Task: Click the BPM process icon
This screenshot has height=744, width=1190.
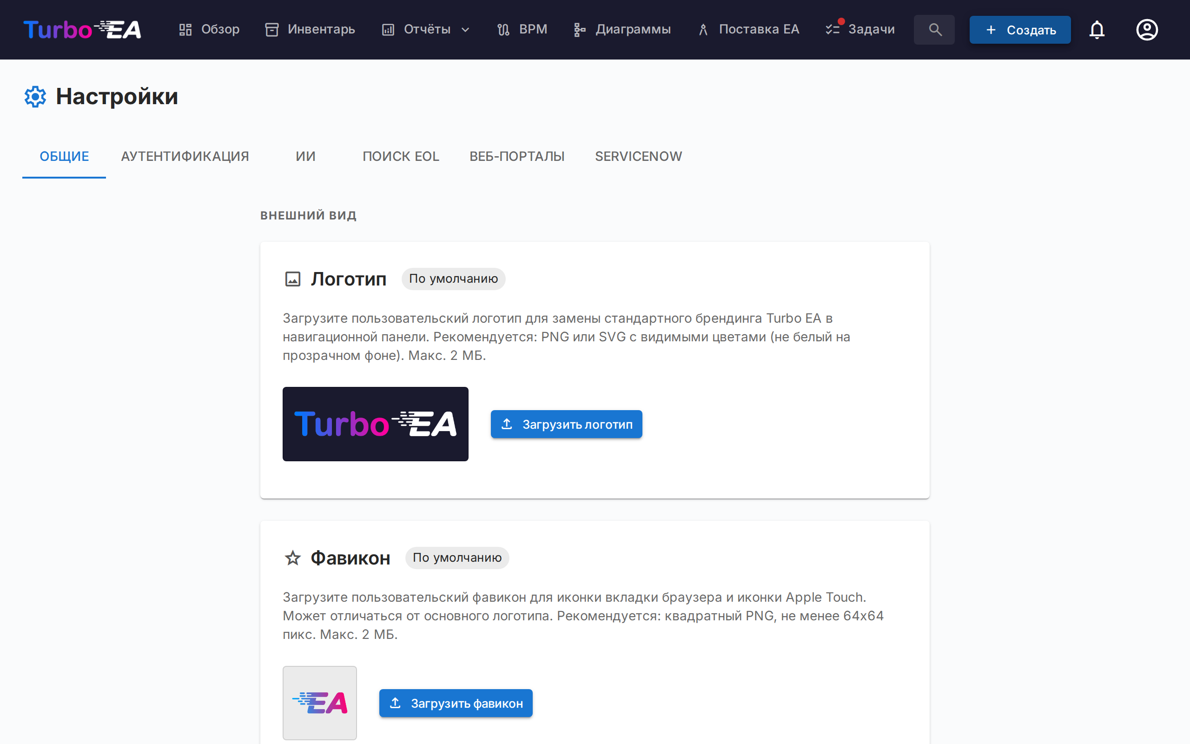Action: click(x=503, y=29)
